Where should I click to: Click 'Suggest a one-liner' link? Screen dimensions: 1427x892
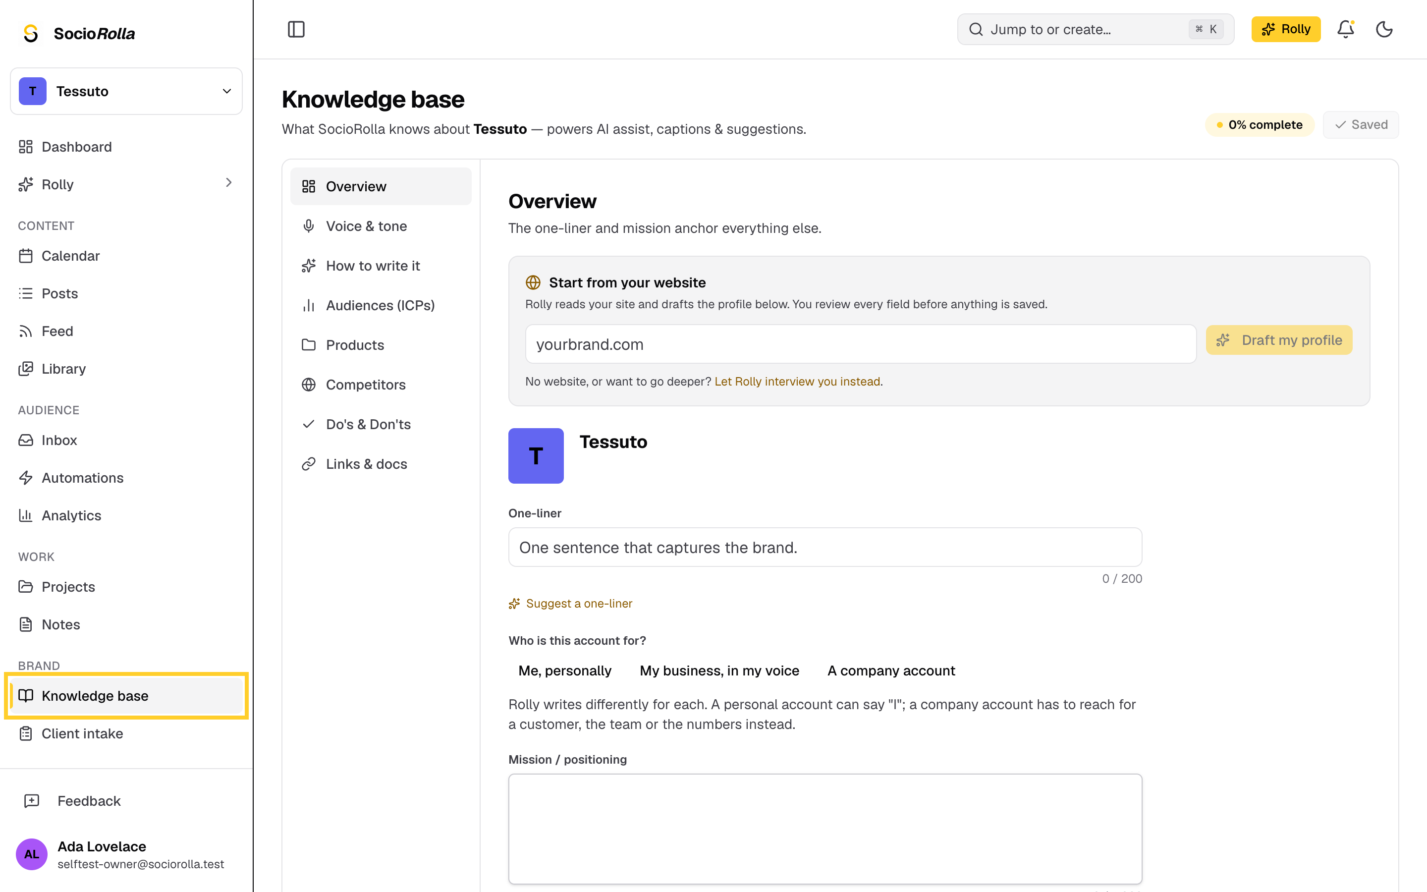570,604
